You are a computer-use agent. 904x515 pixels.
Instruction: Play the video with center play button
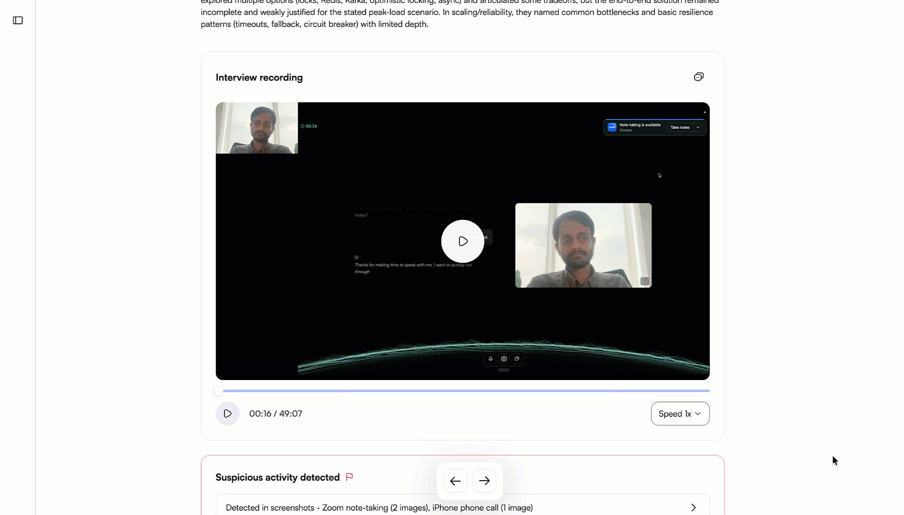[462, 241]
